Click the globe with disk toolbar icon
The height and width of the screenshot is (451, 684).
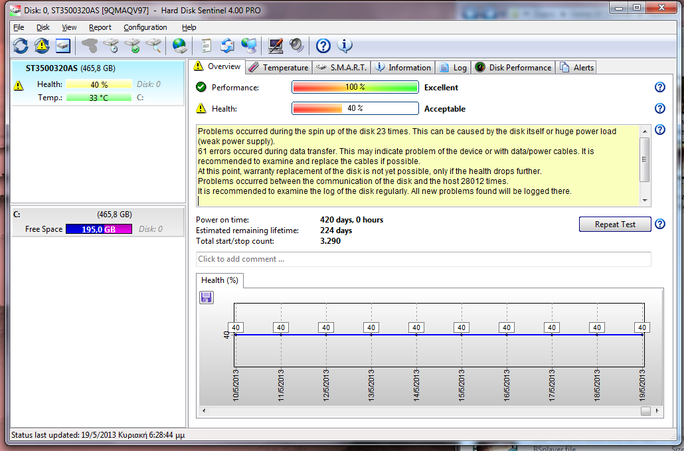(x=180, y=45)
